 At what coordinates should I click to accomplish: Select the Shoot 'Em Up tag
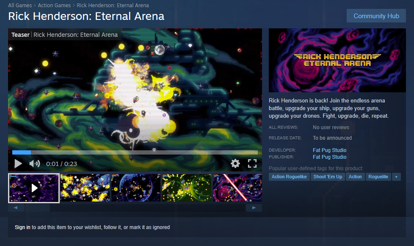tap(328, 177)
